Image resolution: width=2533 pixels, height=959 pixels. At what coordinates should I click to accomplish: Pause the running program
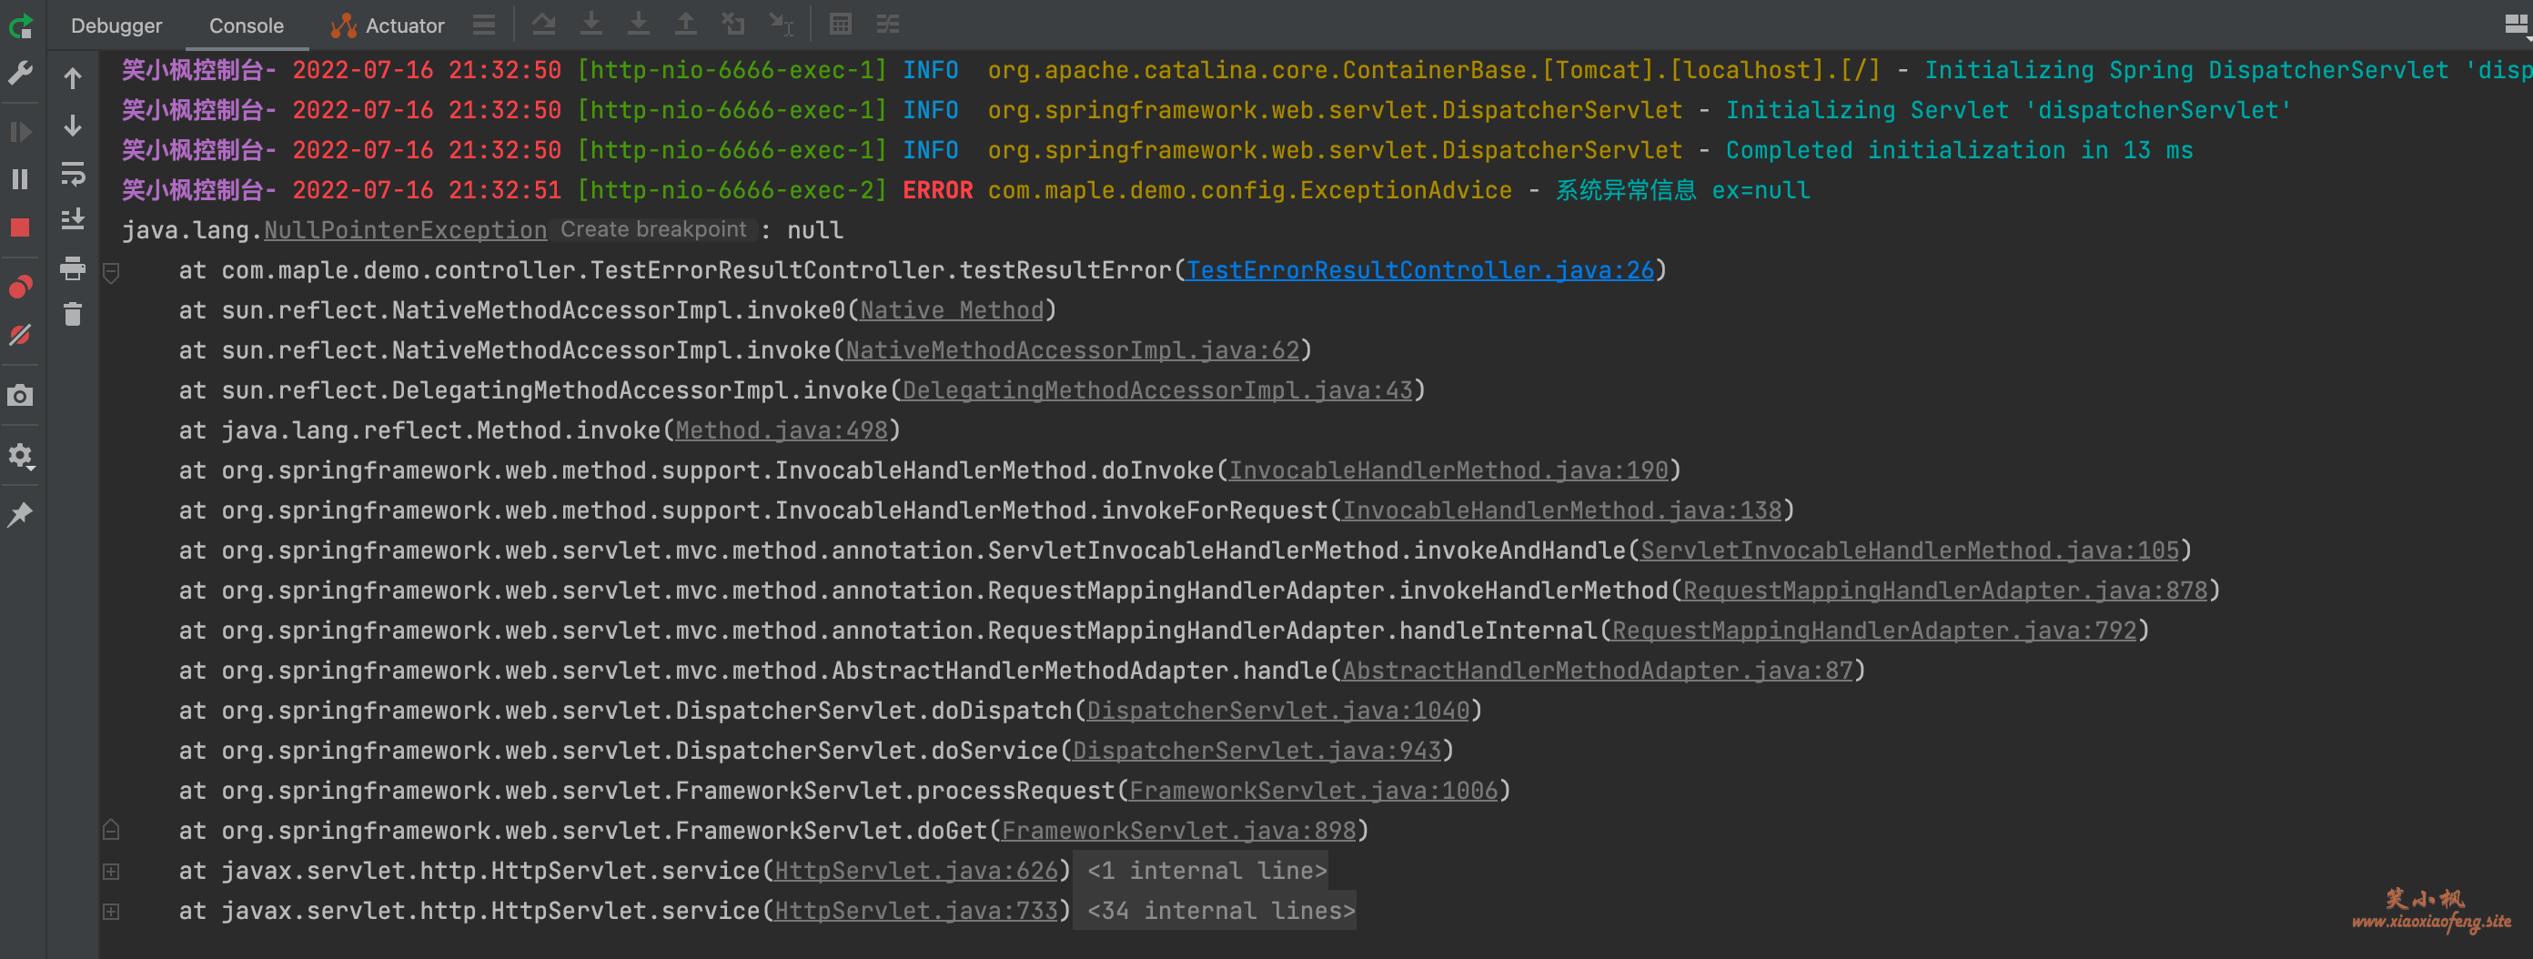21,179
